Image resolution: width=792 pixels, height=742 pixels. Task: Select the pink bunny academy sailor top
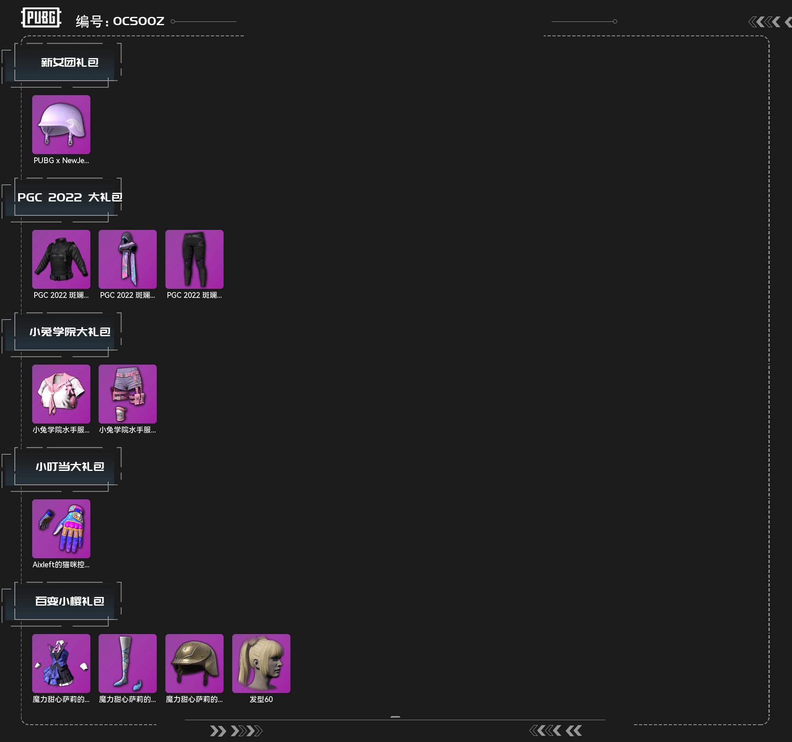[61, 394]
